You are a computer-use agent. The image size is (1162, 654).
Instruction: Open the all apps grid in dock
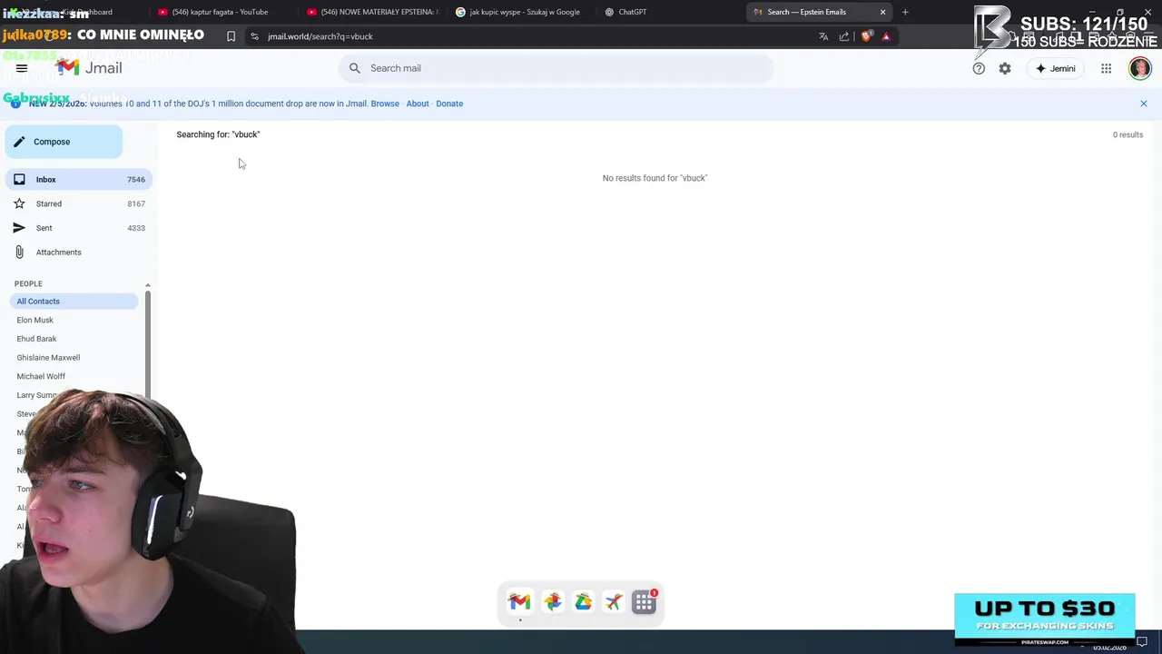(x=645, y=602)
